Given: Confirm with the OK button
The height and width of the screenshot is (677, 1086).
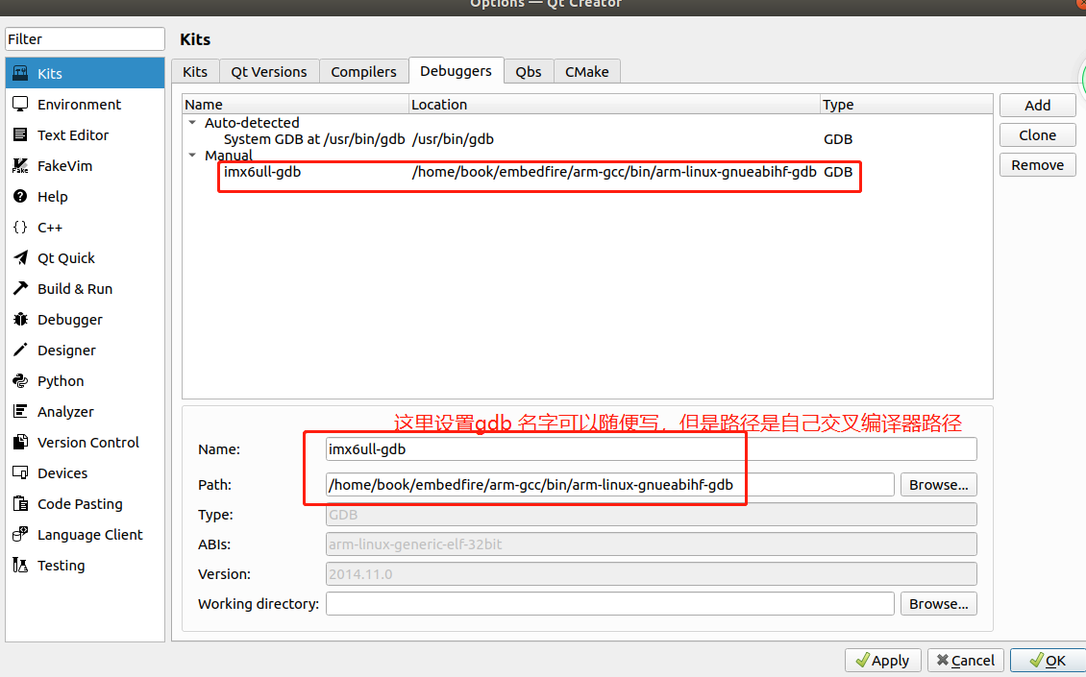Looking at the screenshot, I should (x=1048, y=661).
